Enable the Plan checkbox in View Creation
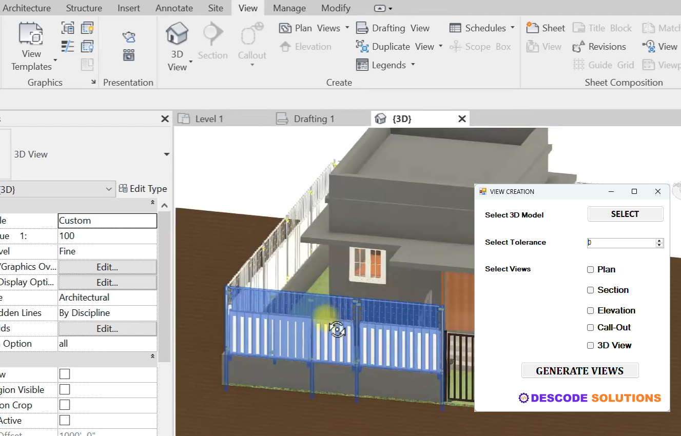 click(590, 269)
